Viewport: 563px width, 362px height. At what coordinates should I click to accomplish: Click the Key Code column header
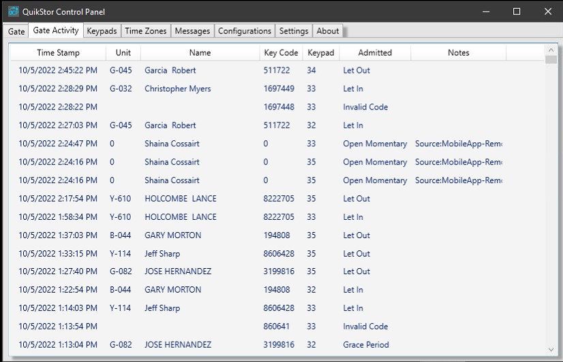(281, 52)
